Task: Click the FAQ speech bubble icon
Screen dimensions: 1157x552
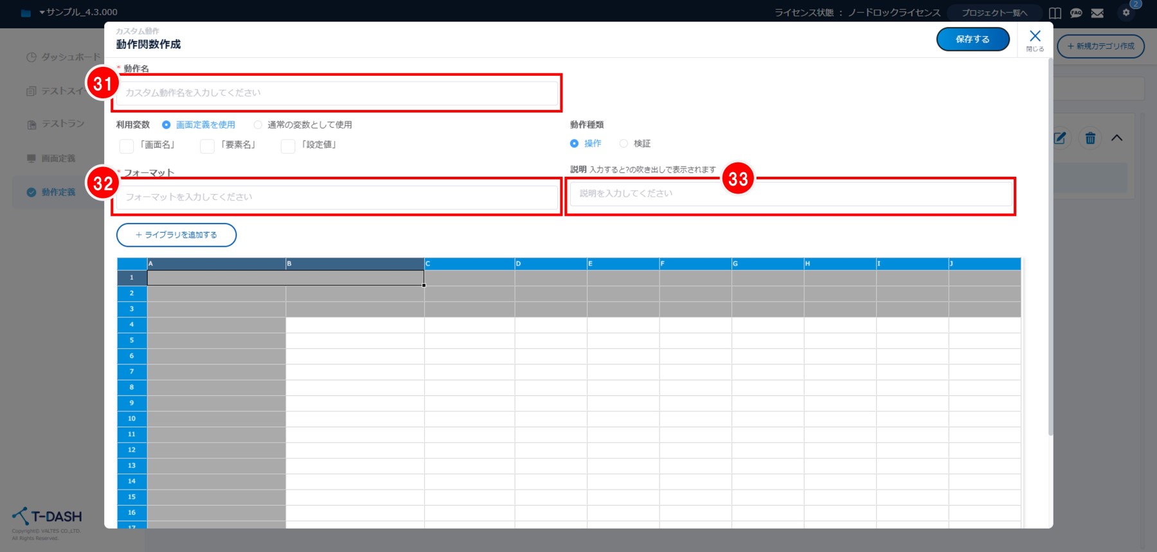Action: [x=1076, y=13]
